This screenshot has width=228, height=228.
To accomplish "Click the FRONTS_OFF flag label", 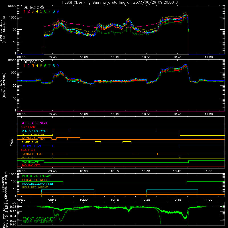I will point(30,162).
